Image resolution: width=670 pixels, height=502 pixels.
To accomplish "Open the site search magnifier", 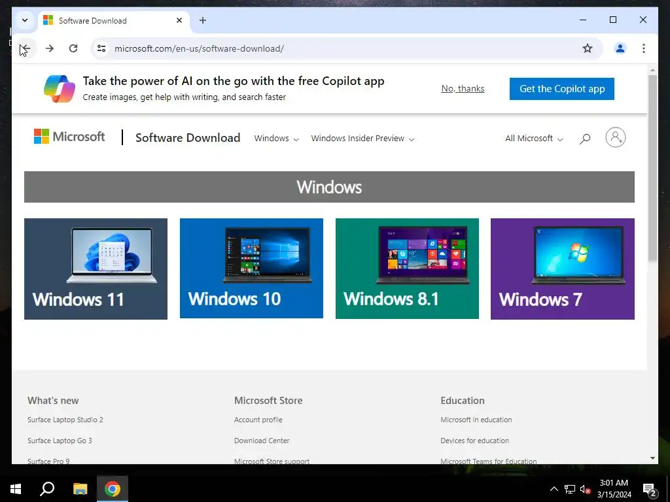I will pyautogui.click(x=585, y=139).
